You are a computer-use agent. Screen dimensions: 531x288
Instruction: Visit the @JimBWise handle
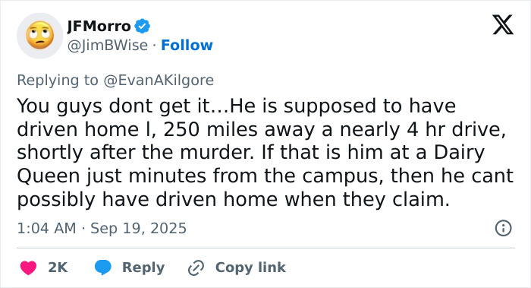(108, 45)
